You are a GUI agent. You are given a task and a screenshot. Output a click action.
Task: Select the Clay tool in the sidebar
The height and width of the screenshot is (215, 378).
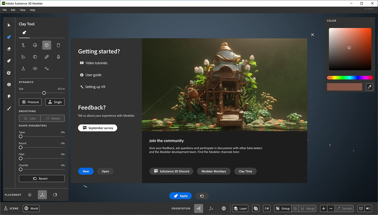(x=9, y=37)
